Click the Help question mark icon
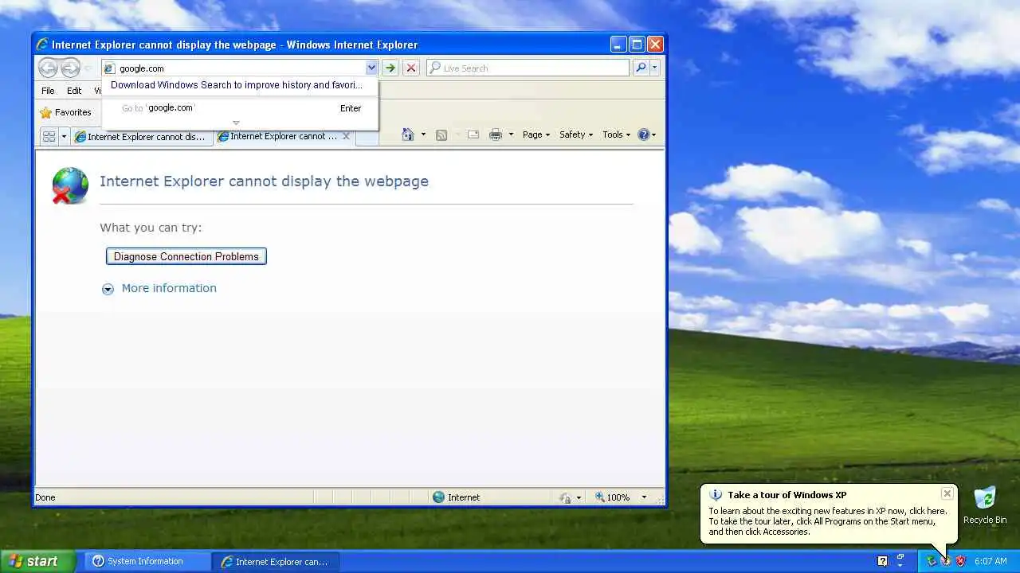The height and width of the screenshot is (573, 1020). [x=644, y=134]
